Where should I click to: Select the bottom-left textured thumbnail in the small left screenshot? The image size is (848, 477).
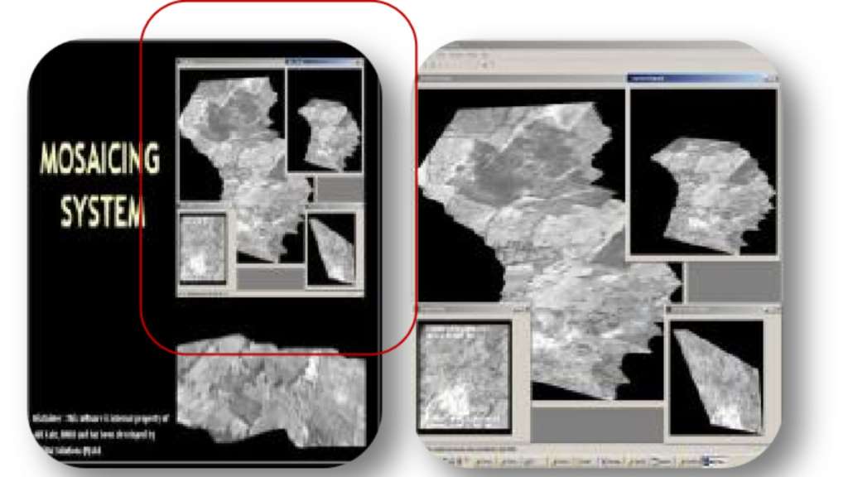pos(202,248)
